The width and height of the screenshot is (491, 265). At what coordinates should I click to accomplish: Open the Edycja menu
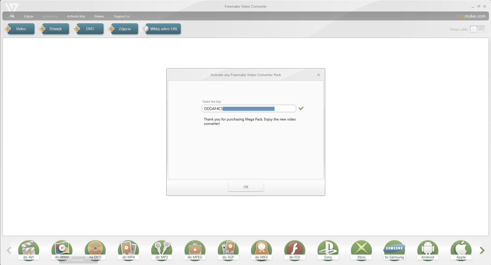click(x=29, y=16)
